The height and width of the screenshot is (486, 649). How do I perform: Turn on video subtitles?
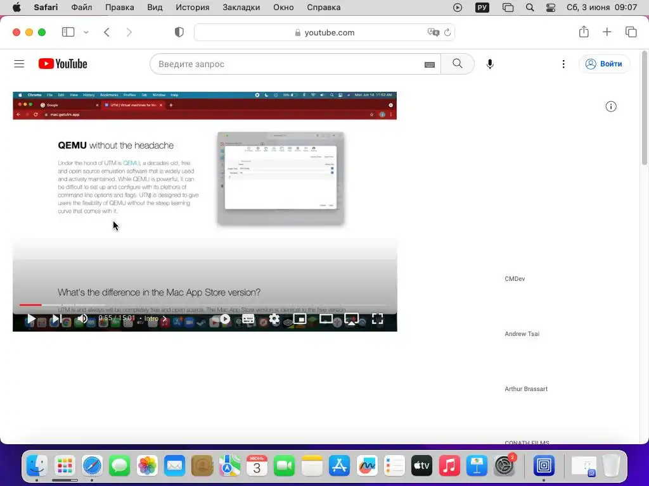(248, 319)
